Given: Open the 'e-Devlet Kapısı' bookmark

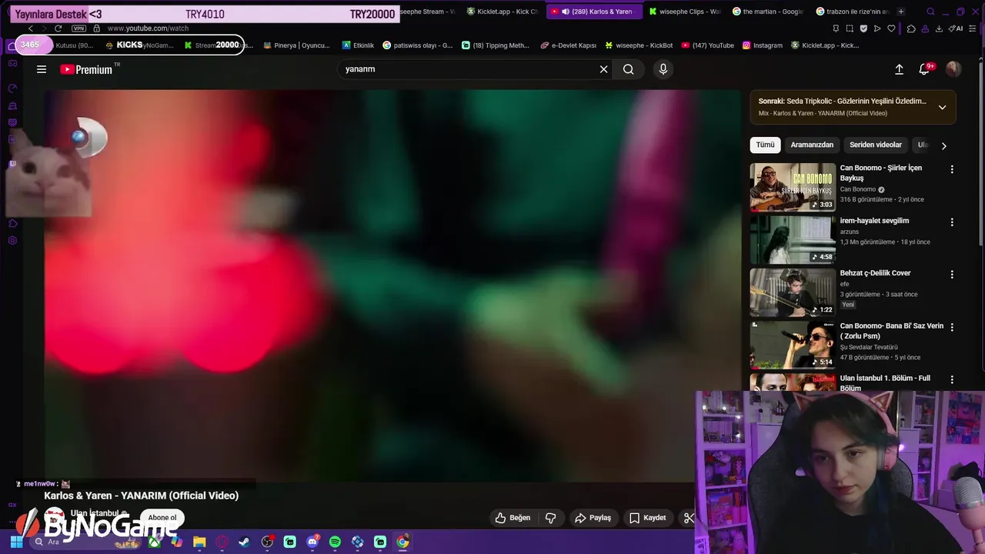Looking at the screenshot, I should pos(569,45).
